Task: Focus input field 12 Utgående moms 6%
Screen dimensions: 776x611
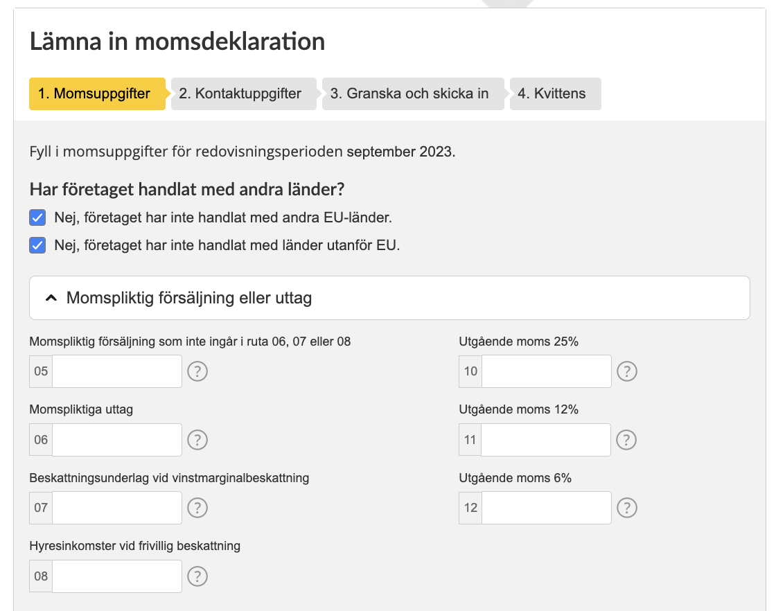Action: click(x=547, y=508)
